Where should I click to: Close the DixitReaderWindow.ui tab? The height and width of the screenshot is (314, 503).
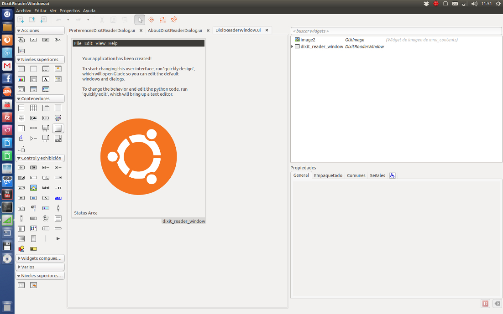click(x=267, y=31)
